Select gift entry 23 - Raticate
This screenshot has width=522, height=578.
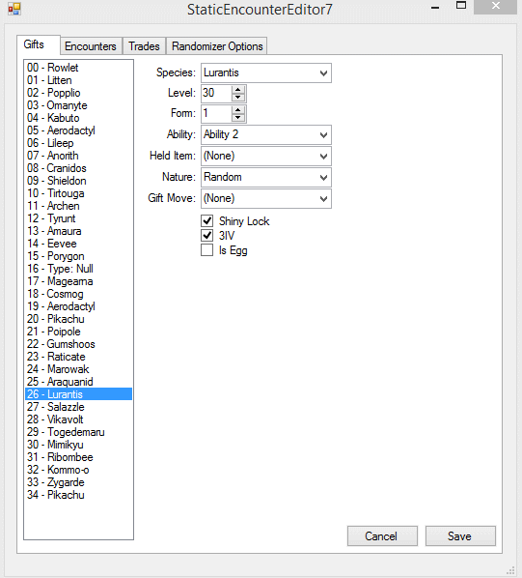pos(78,357)
